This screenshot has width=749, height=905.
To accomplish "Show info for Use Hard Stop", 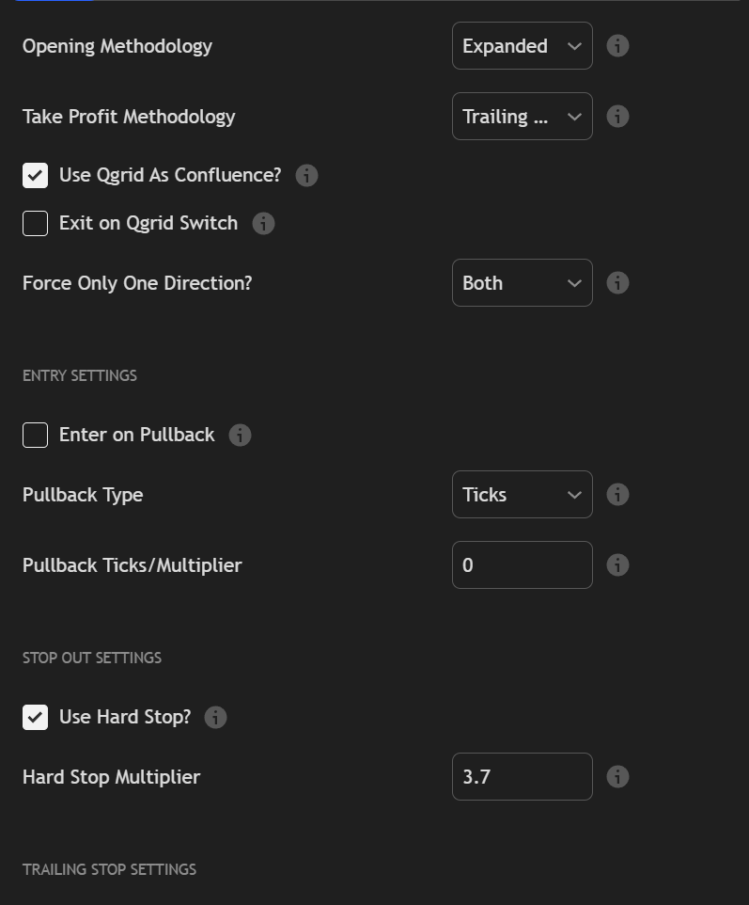I will click(x=215, y=718).
